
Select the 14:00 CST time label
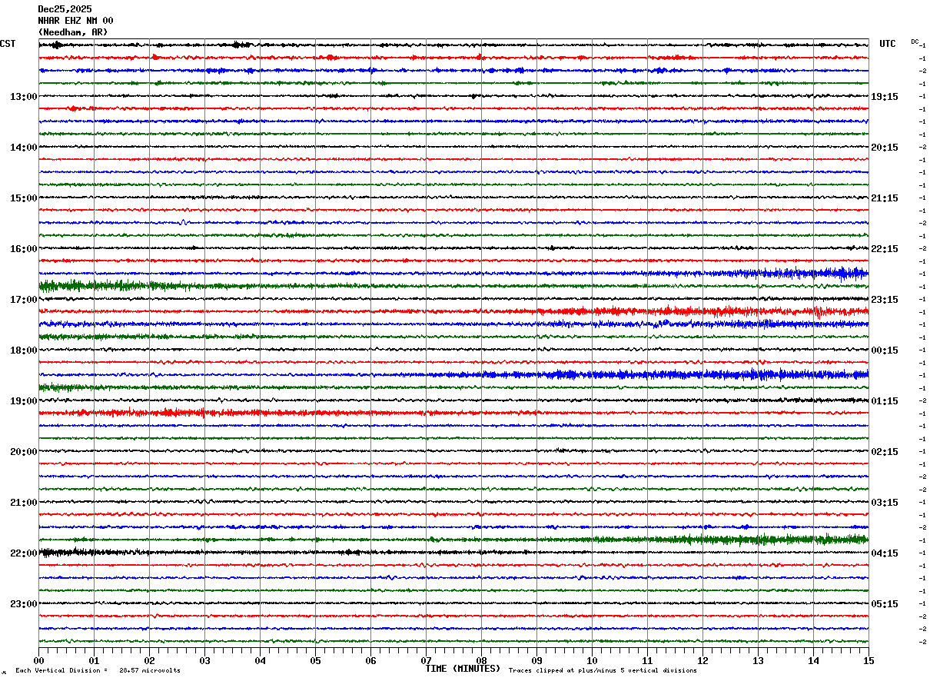(23, 148)
